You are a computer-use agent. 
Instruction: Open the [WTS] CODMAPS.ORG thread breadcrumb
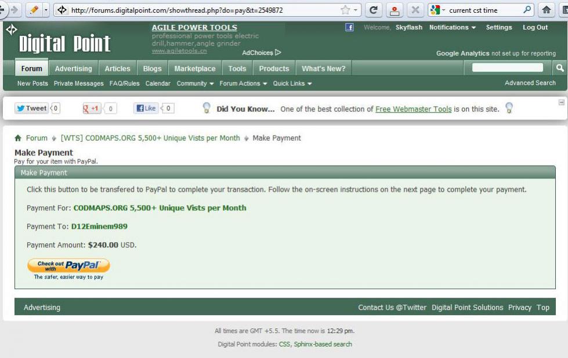[x=150, y=138]
